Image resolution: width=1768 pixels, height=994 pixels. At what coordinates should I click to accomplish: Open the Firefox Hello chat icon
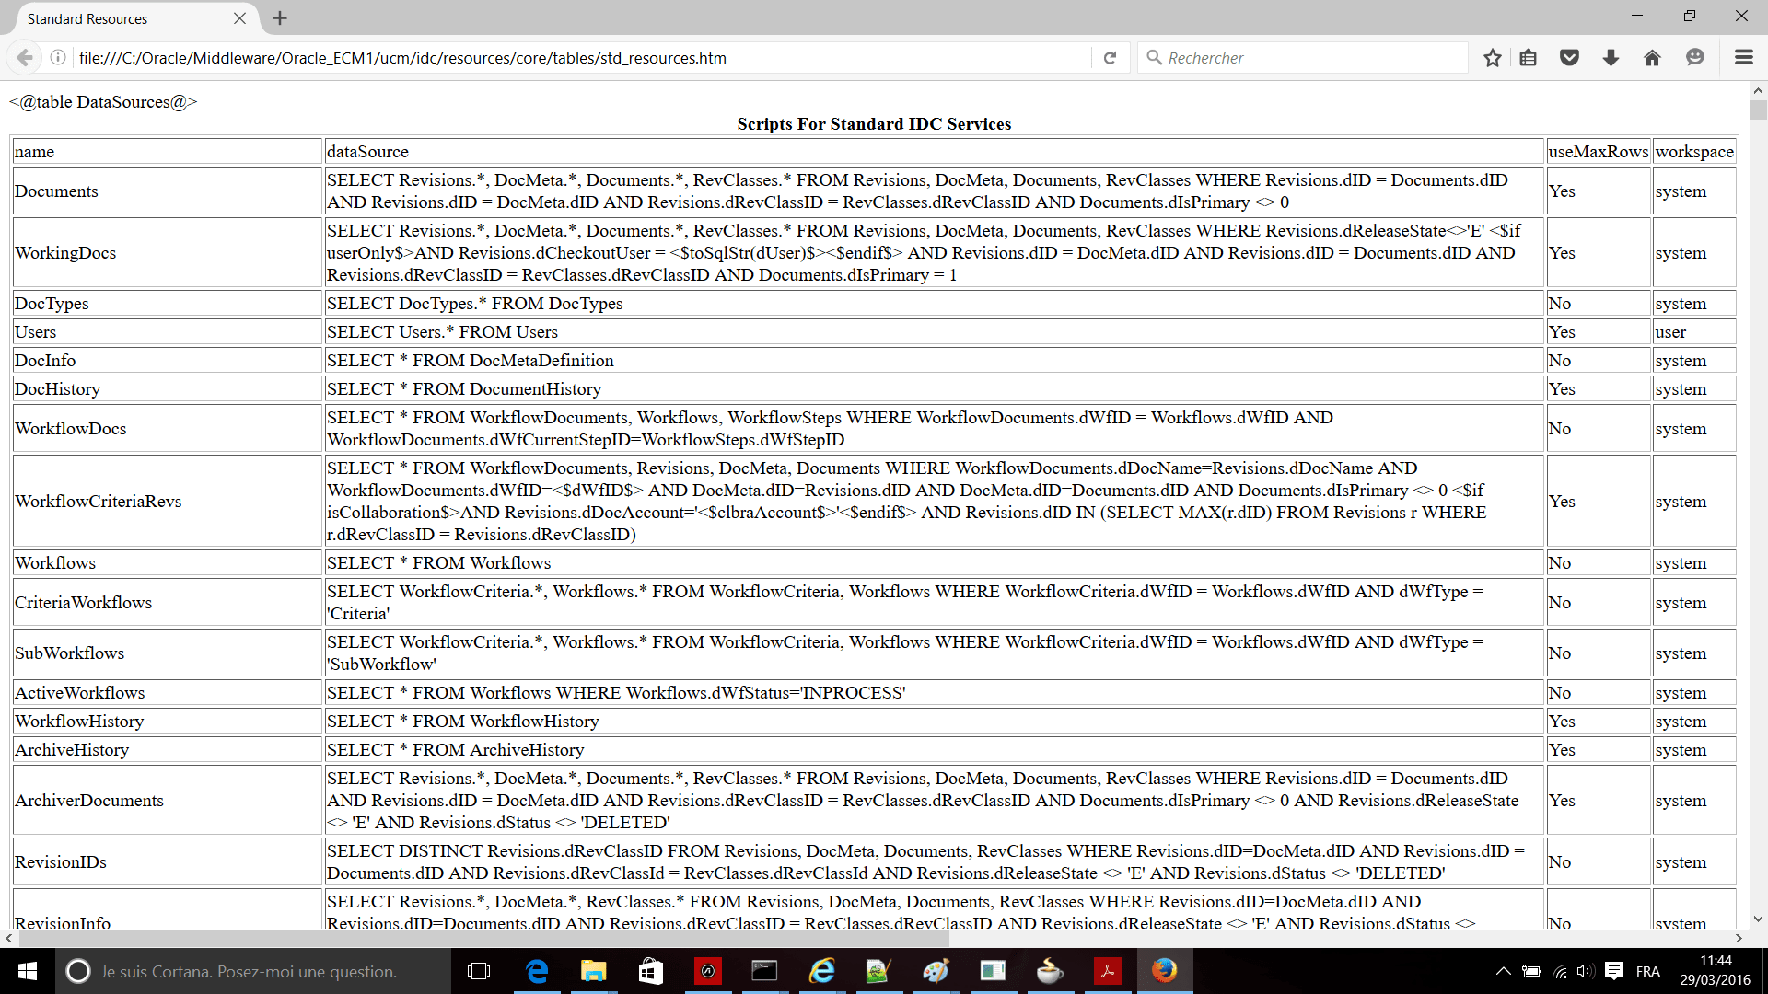point(1695,58)
